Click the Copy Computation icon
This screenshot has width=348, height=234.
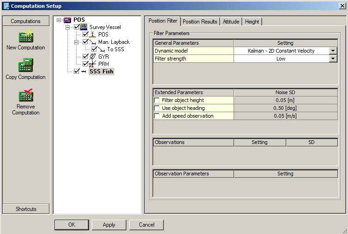coord(25,66)
